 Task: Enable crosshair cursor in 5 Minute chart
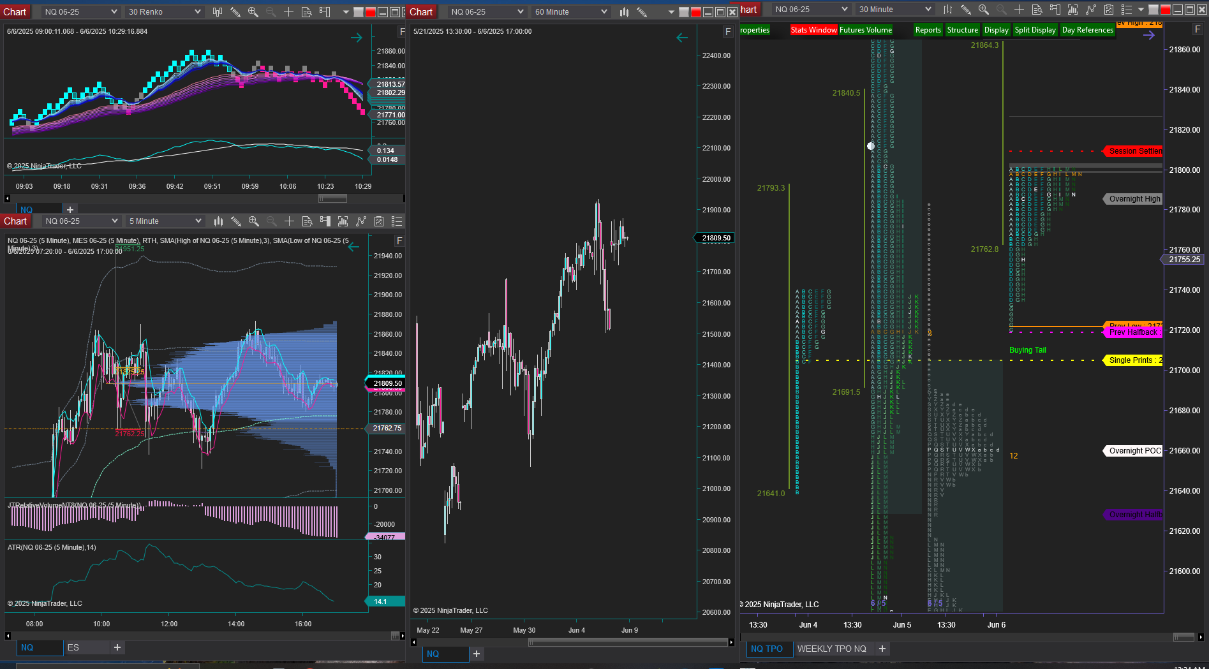click(x=290, y=221)
